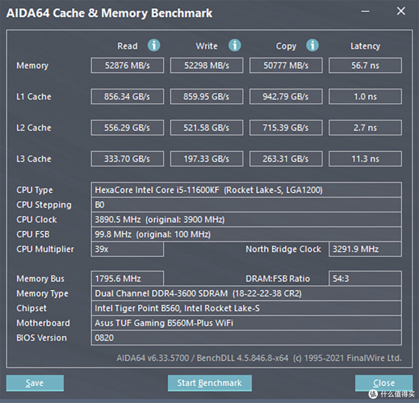
Task: Start Benchmark run
Action: (209, 383)
